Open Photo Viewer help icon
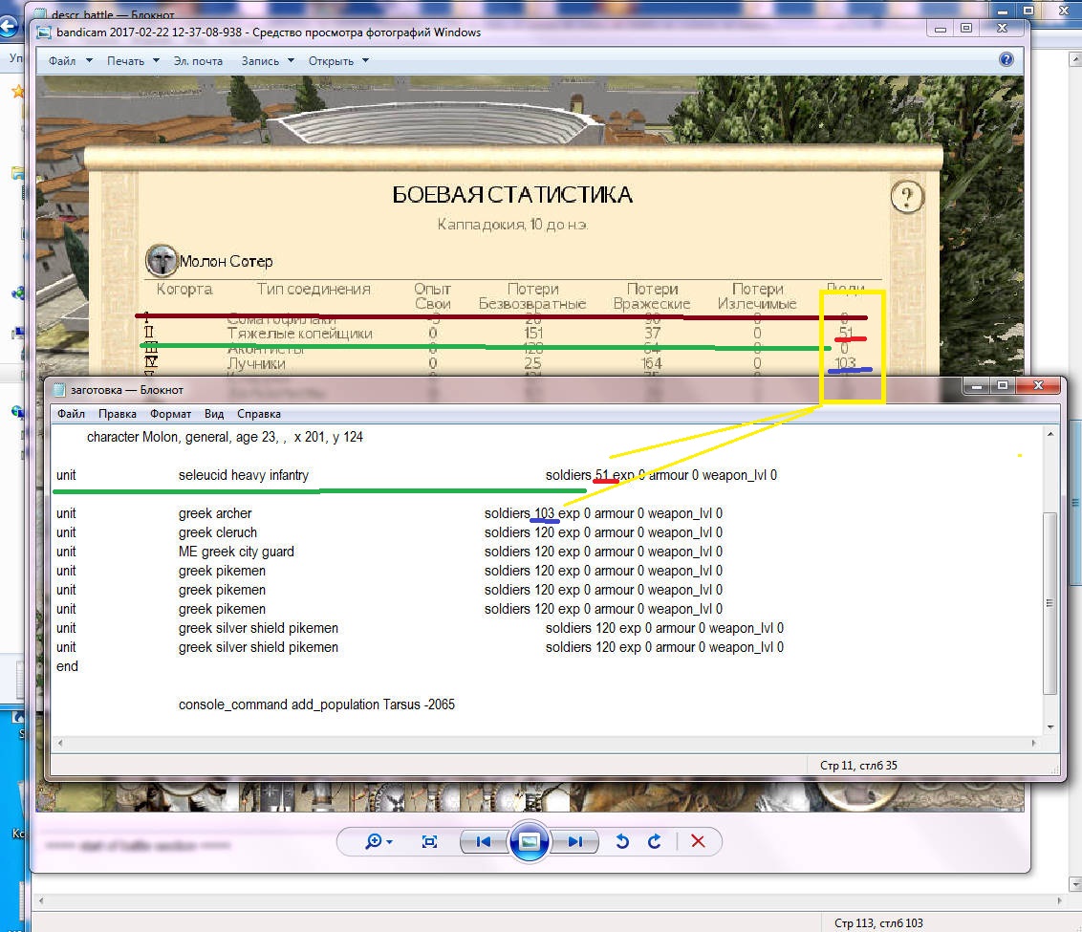Screen dimensions: 1082x932 coord(1006,59)
